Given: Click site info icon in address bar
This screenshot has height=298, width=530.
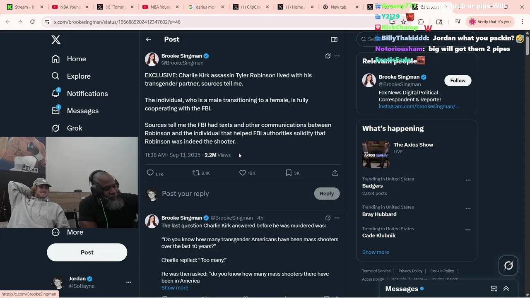Looking at the screenshot, I should click(47, 22).
